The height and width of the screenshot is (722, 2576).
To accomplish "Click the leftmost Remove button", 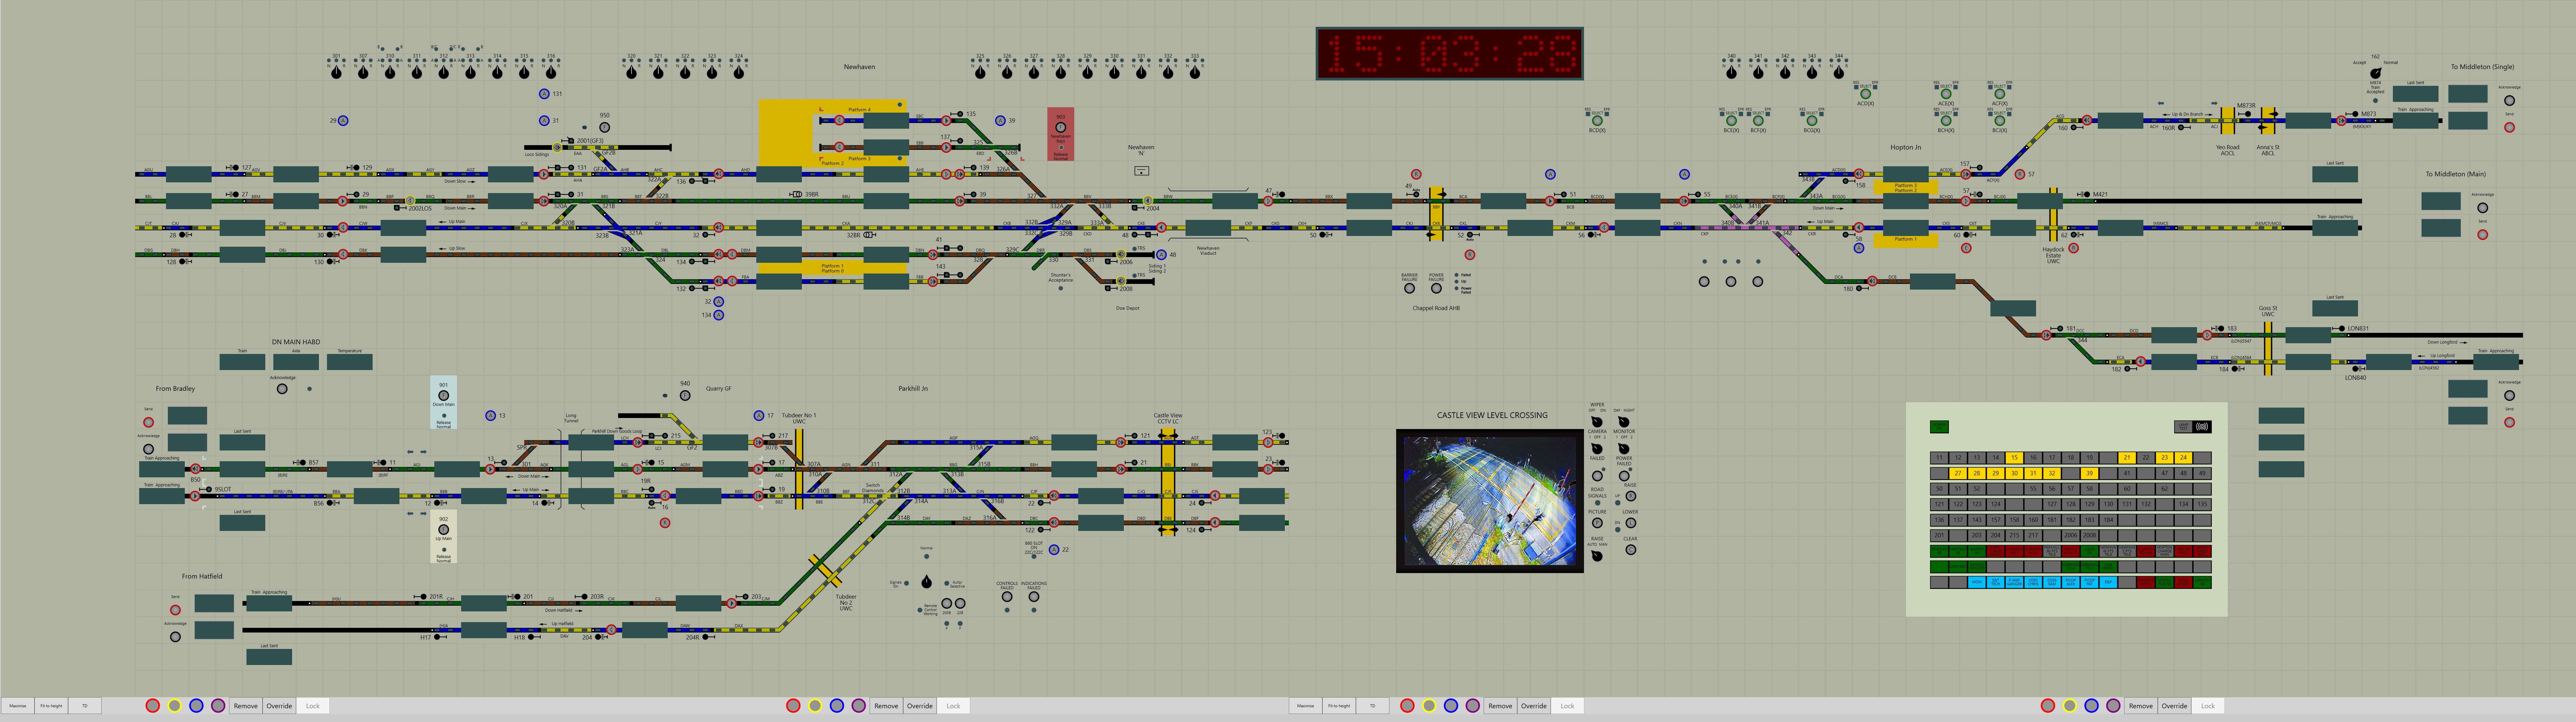I will coord(246,706).
